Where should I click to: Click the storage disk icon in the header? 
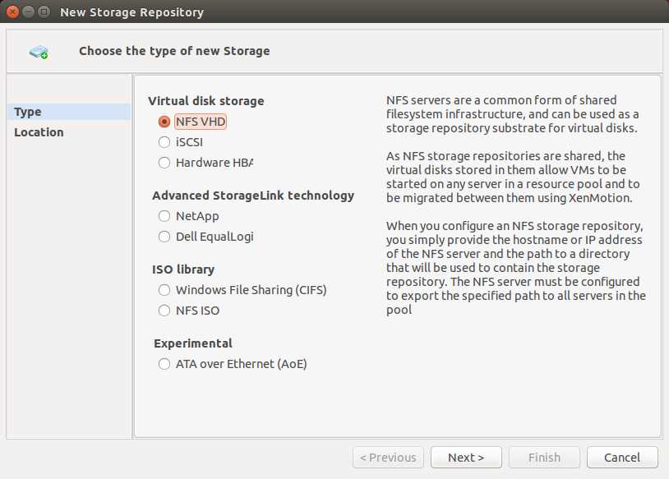[x=39, y=52]
